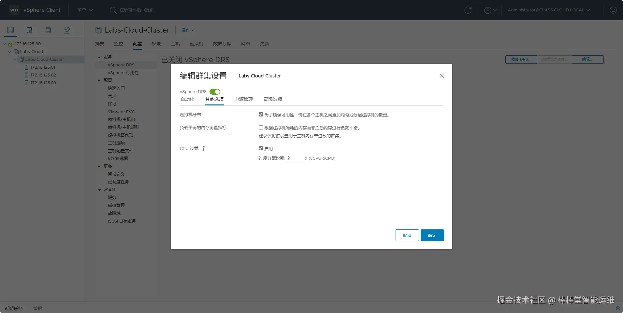Open the Networking inventory view icon

67,30
